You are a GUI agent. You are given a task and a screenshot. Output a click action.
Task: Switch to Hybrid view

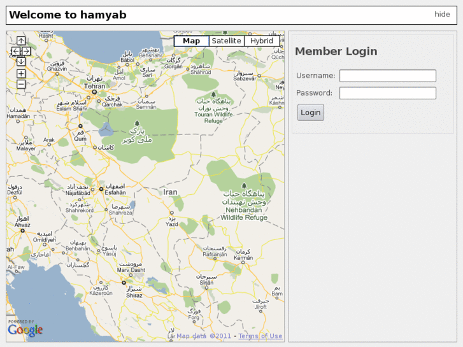point(262,41)
